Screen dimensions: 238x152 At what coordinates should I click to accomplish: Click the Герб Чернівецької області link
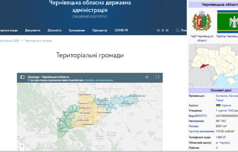(202, 38)
